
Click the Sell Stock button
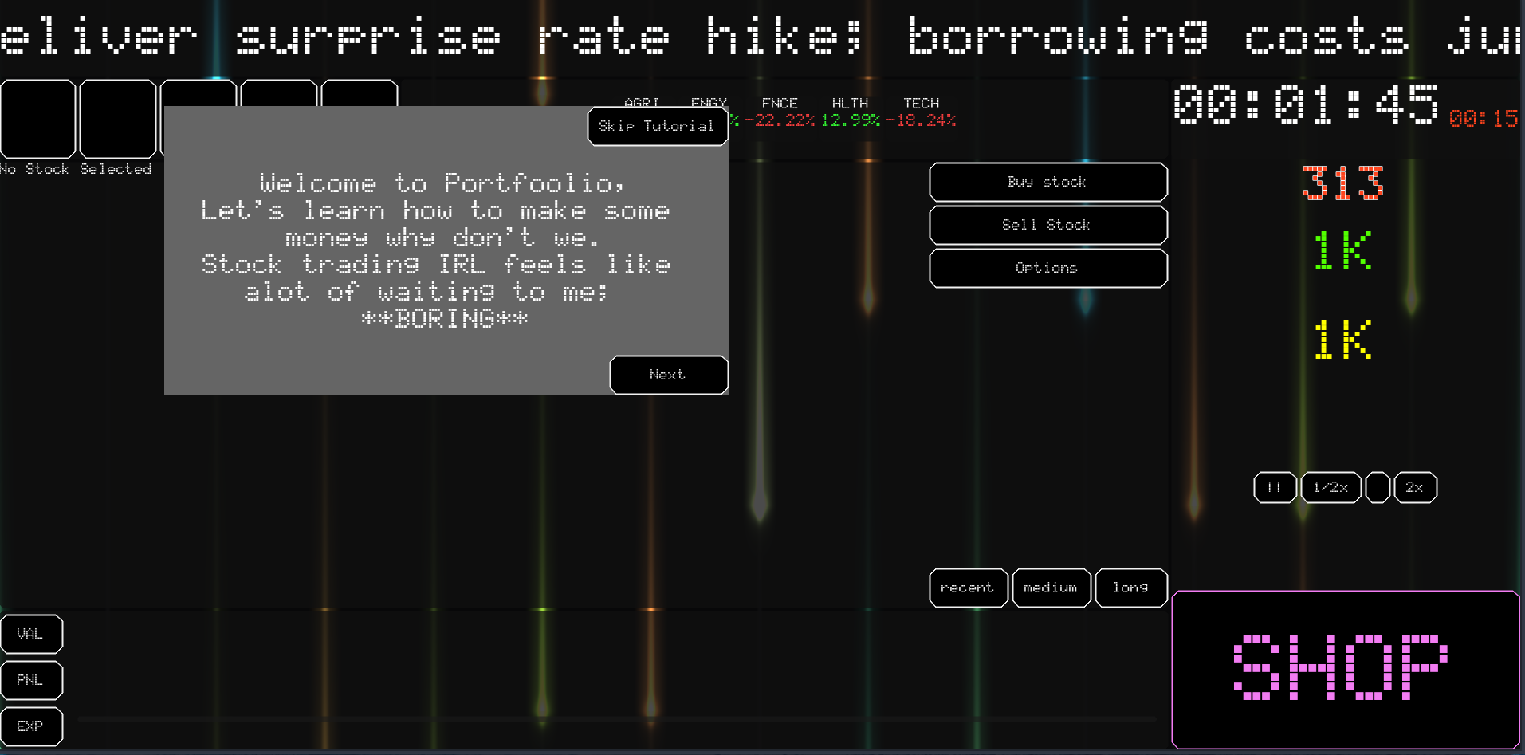(x=1048, y=225)
